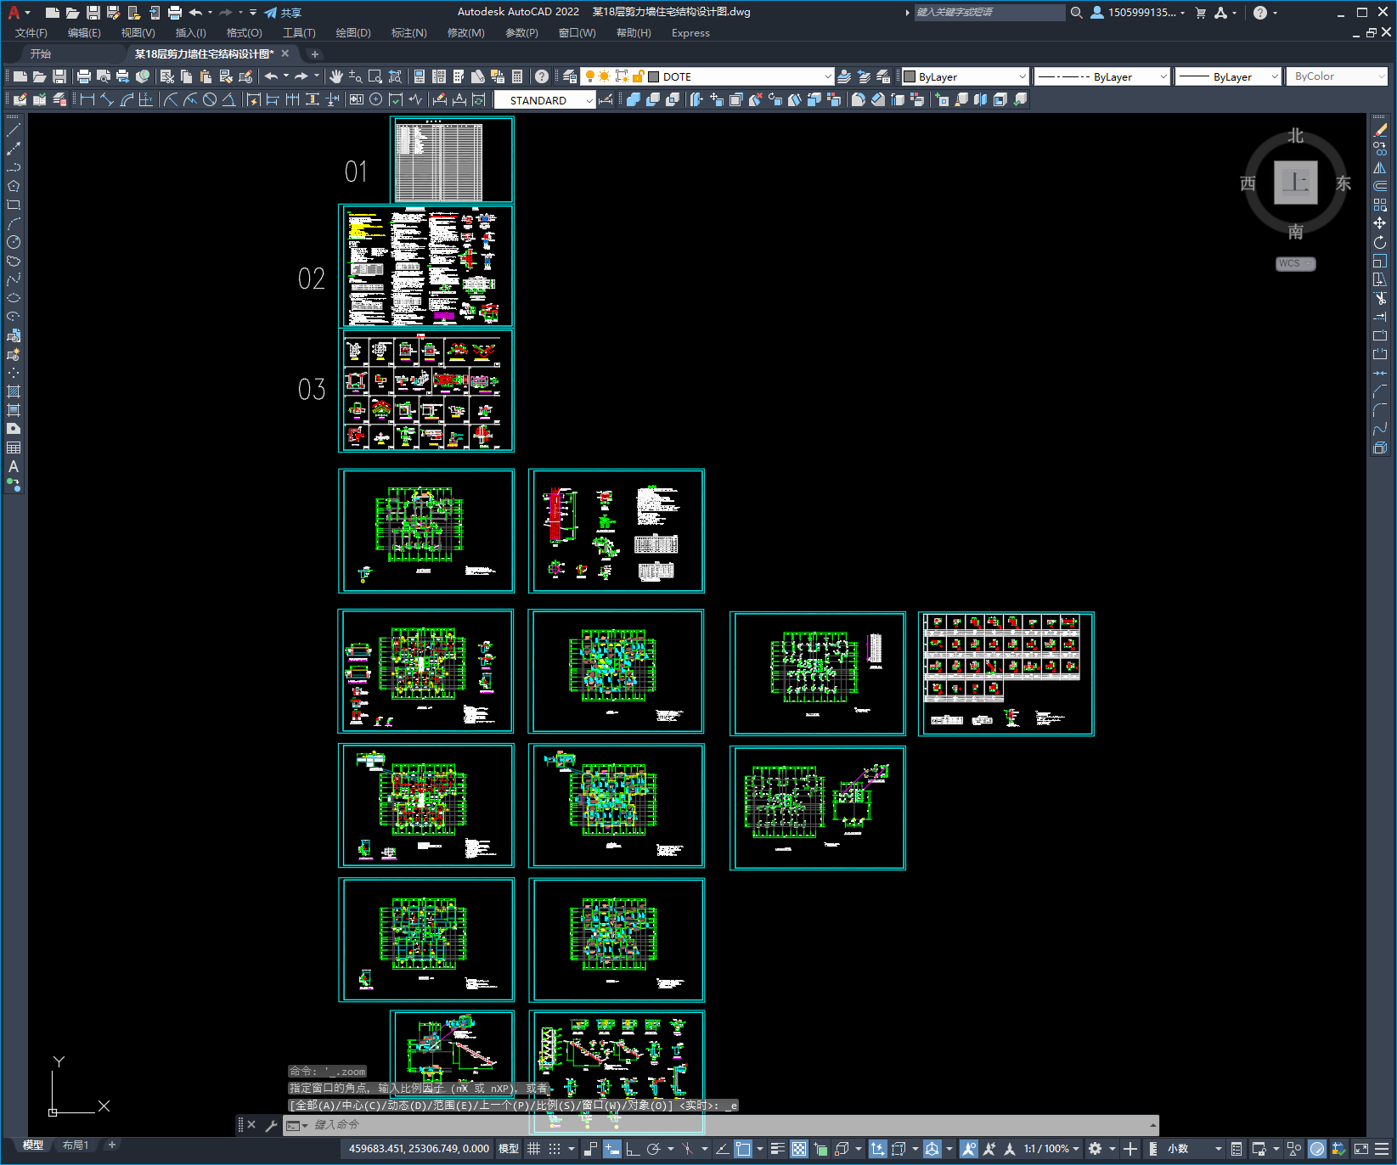The height and width of the screenshot is (1165, 1397).
Task: Open the 1:1 / 100% annotation scale dropdown
Action: click(x=1051, y=1149)
